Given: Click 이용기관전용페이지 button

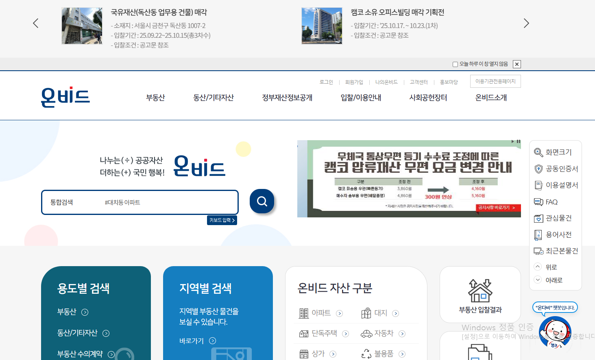Looking at the screenshot, I should (x=495, y=81).
